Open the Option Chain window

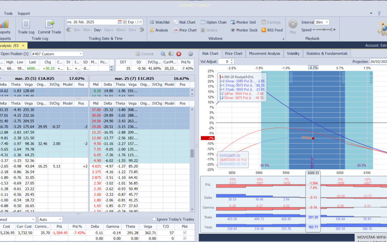[x=214, y=22]
